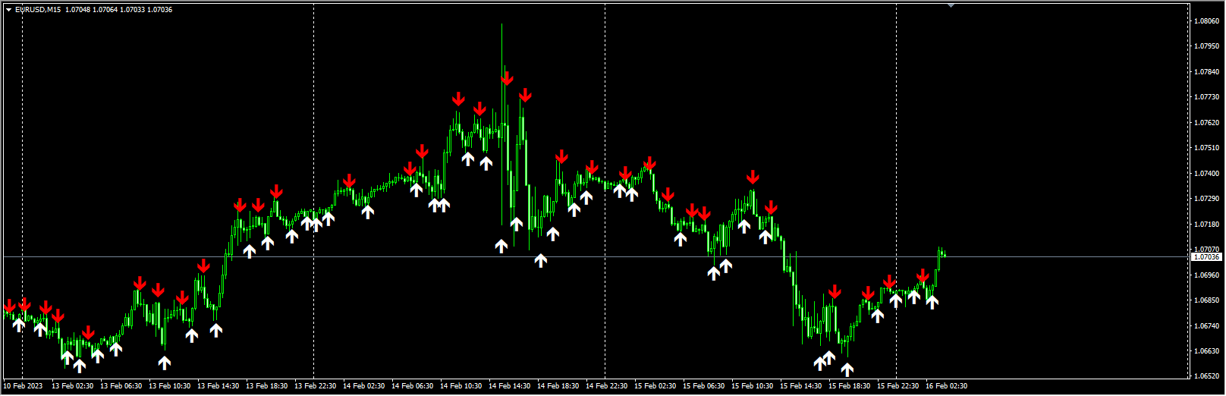Click the grey chart shift triangle marker
The height and width of the screenshot is (396, 1226).
point(951,5)
